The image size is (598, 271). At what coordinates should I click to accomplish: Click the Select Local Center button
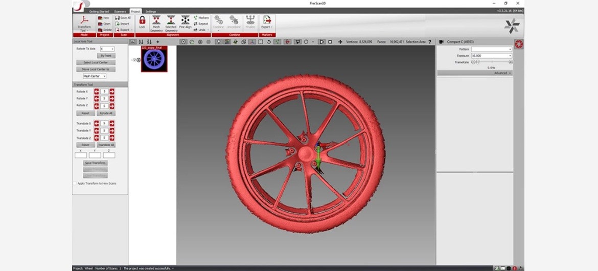coord(96,62)
